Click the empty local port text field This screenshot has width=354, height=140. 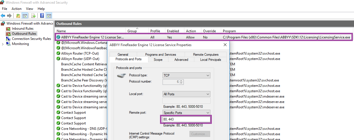(186, 101)
